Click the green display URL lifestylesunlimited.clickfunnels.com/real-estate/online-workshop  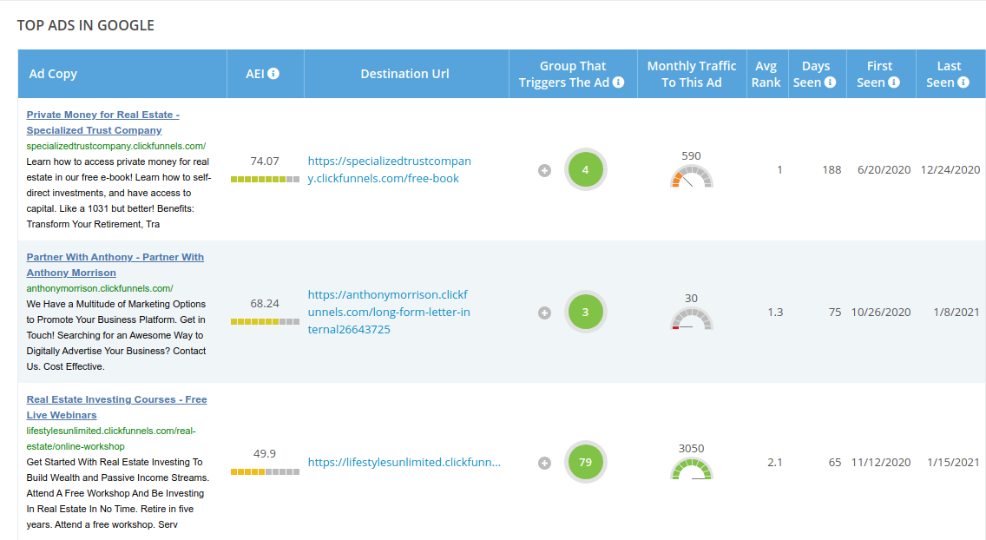point(111,438)
